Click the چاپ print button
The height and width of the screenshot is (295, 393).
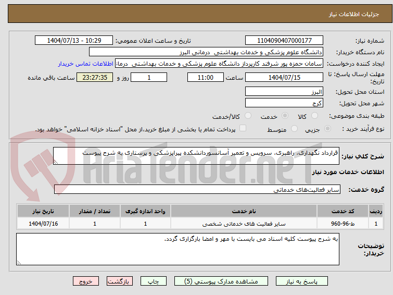point(154,281)
